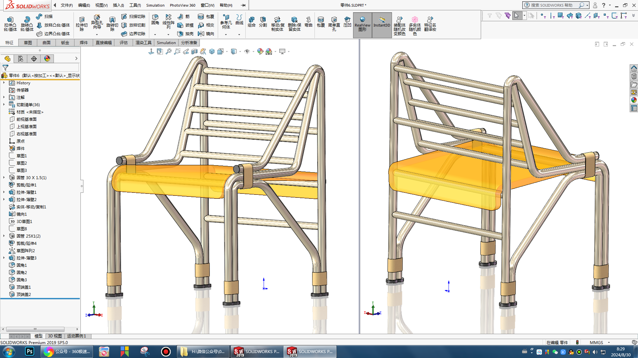638x358 pixels.
Task: Click the 删除/保留实体 tool
Action: [295, 24]
